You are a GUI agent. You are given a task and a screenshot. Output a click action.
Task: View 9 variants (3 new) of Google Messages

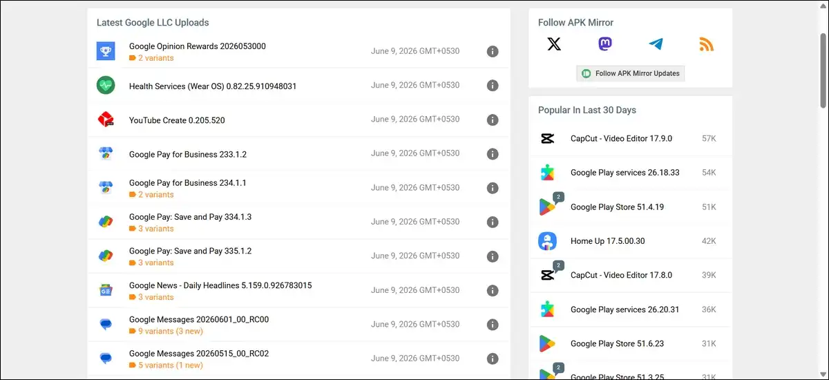166,331
